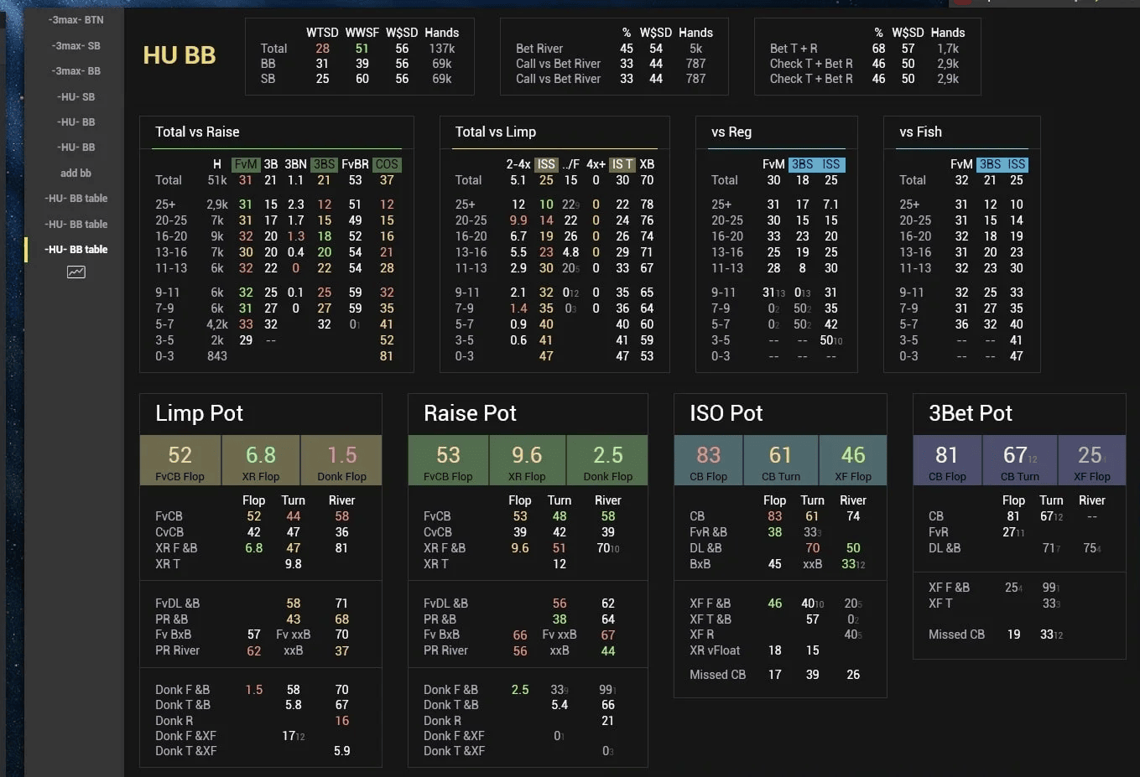Screen dimensions: 1140x777
Task: Select the -3max- BB sidebar tab
Action: (75, 71)
